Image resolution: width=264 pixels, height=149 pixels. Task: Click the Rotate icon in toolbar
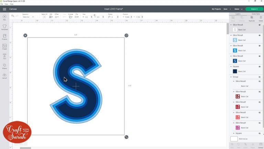(109, 17)
